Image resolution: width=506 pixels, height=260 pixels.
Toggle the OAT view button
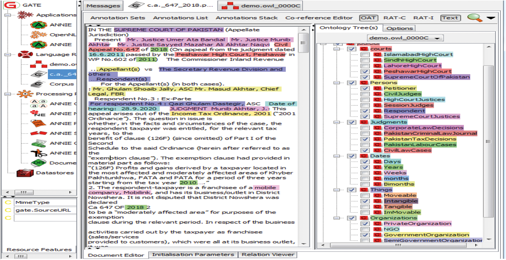(x=368, y=18)
